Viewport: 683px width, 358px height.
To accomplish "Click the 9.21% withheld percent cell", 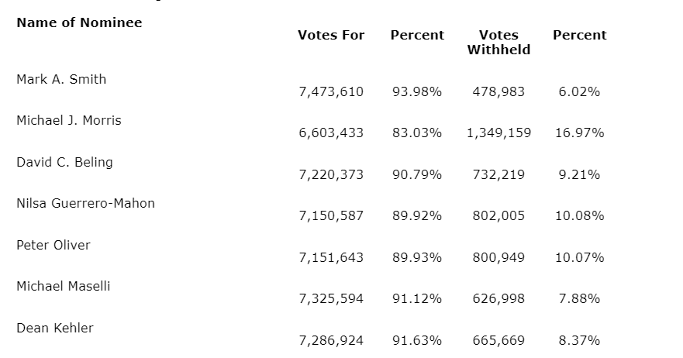I will pyautogui.click(x=579, y=174).
